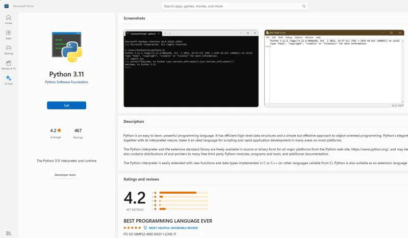408x238 pixels.
Task: Open Python Software Foundation publisher link
Action: coord(67,82)
